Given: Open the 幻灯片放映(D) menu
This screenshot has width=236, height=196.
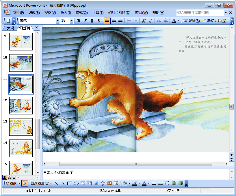Looking at the screenshot, I should [119, 13].
